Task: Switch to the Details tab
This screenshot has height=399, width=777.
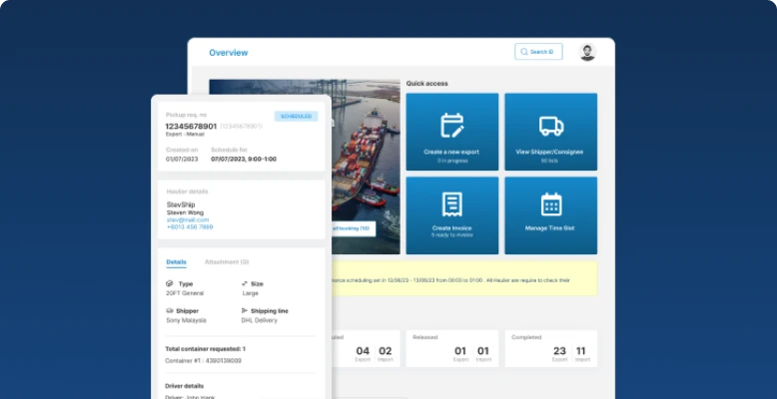Action: coord(177,262)
